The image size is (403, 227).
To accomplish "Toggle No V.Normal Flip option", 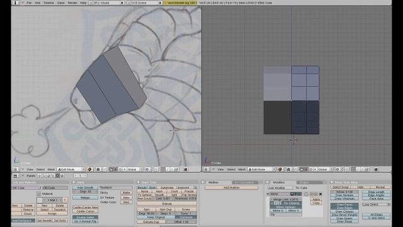I will point(85,221).
